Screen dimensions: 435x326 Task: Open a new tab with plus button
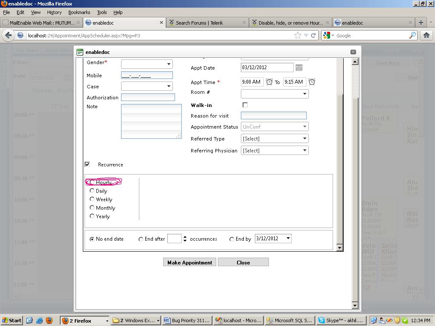pos(421,23)
